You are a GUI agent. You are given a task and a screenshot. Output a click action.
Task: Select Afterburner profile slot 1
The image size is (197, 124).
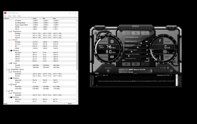(x=155, y=71)
